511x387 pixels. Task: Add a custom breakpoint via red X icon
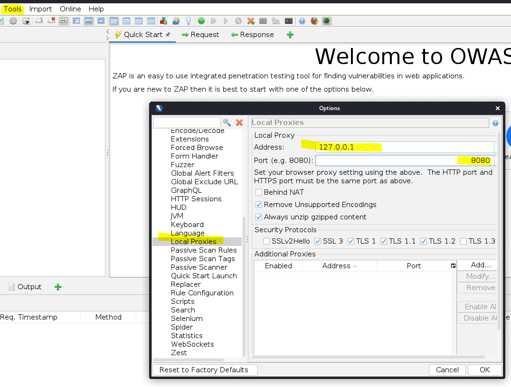tap(251, 21)
